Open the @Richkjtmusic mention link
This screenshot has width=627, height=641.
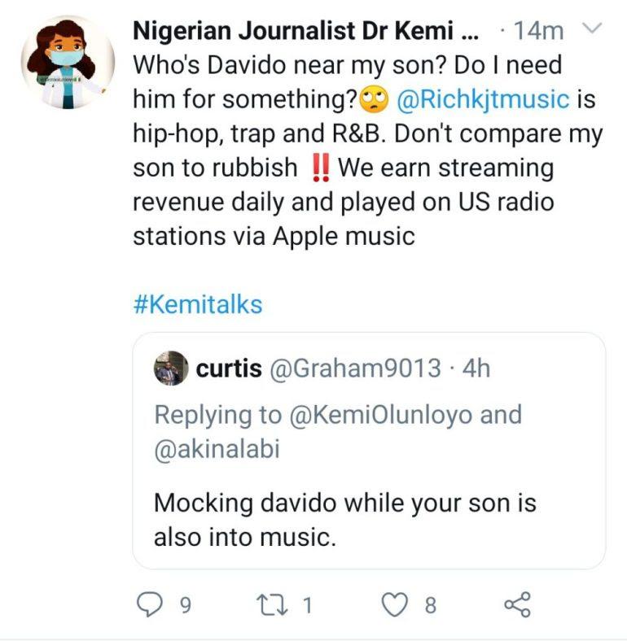[x=481, y=99]
